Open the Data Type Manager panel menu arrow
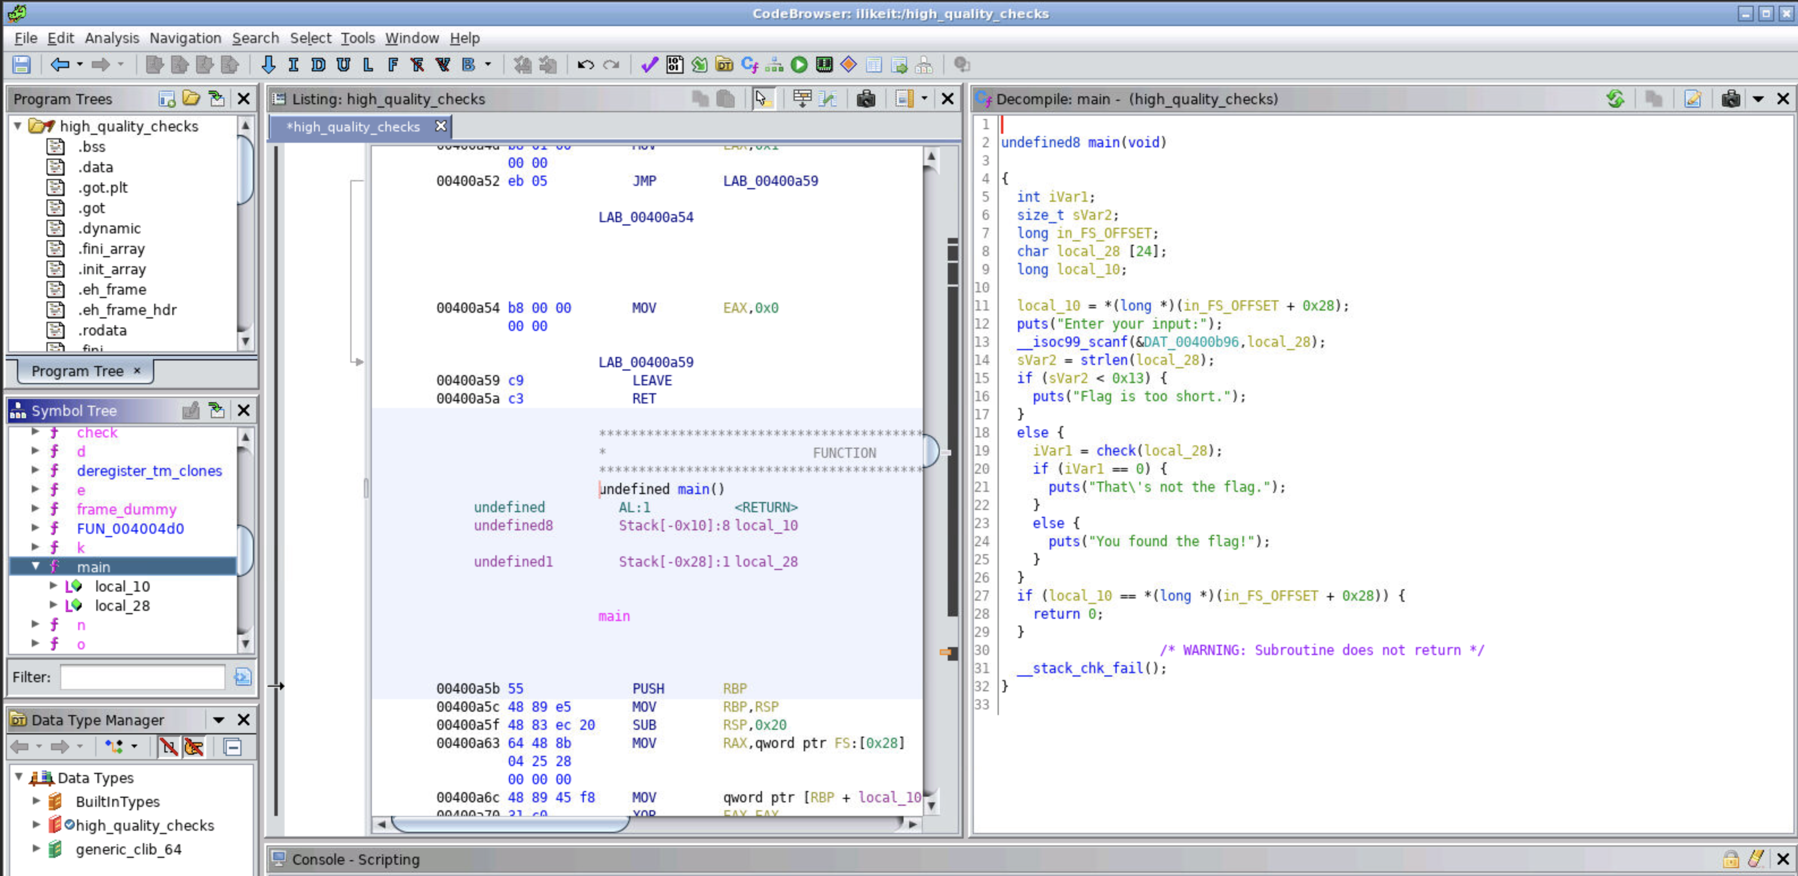Screen dimensions: 1798x876 click(218, 720)
